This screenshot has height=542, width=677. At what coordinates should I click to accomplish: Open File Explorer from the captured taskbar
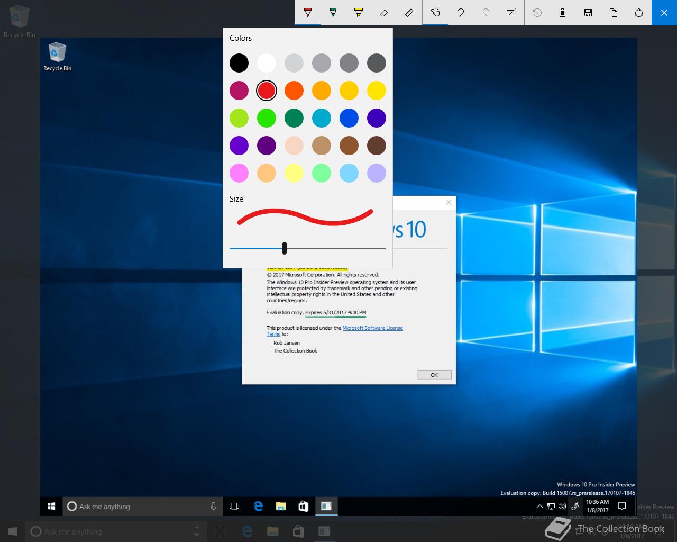281,507
